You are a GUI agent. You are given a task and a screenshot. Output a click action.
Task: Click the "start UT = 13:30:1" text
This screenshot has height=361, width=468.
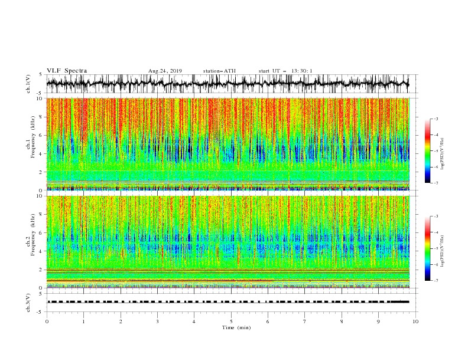(285, 71)
